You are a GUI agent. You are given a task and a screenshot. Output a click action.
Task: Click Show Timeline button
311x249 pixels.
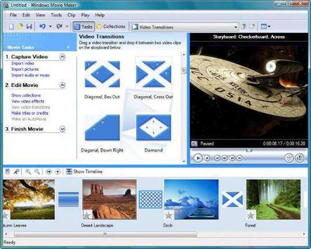pyautogui.click(x=84, y=171)
